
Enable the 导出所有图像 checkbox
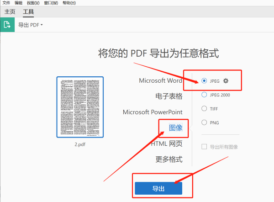tap(204, 147)
